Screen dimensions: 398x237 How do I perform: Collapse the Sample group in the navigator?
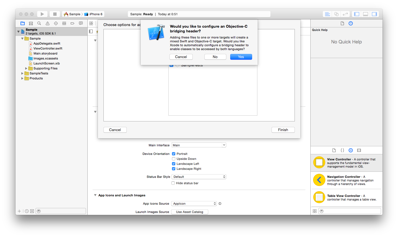(x=22, y=38)
